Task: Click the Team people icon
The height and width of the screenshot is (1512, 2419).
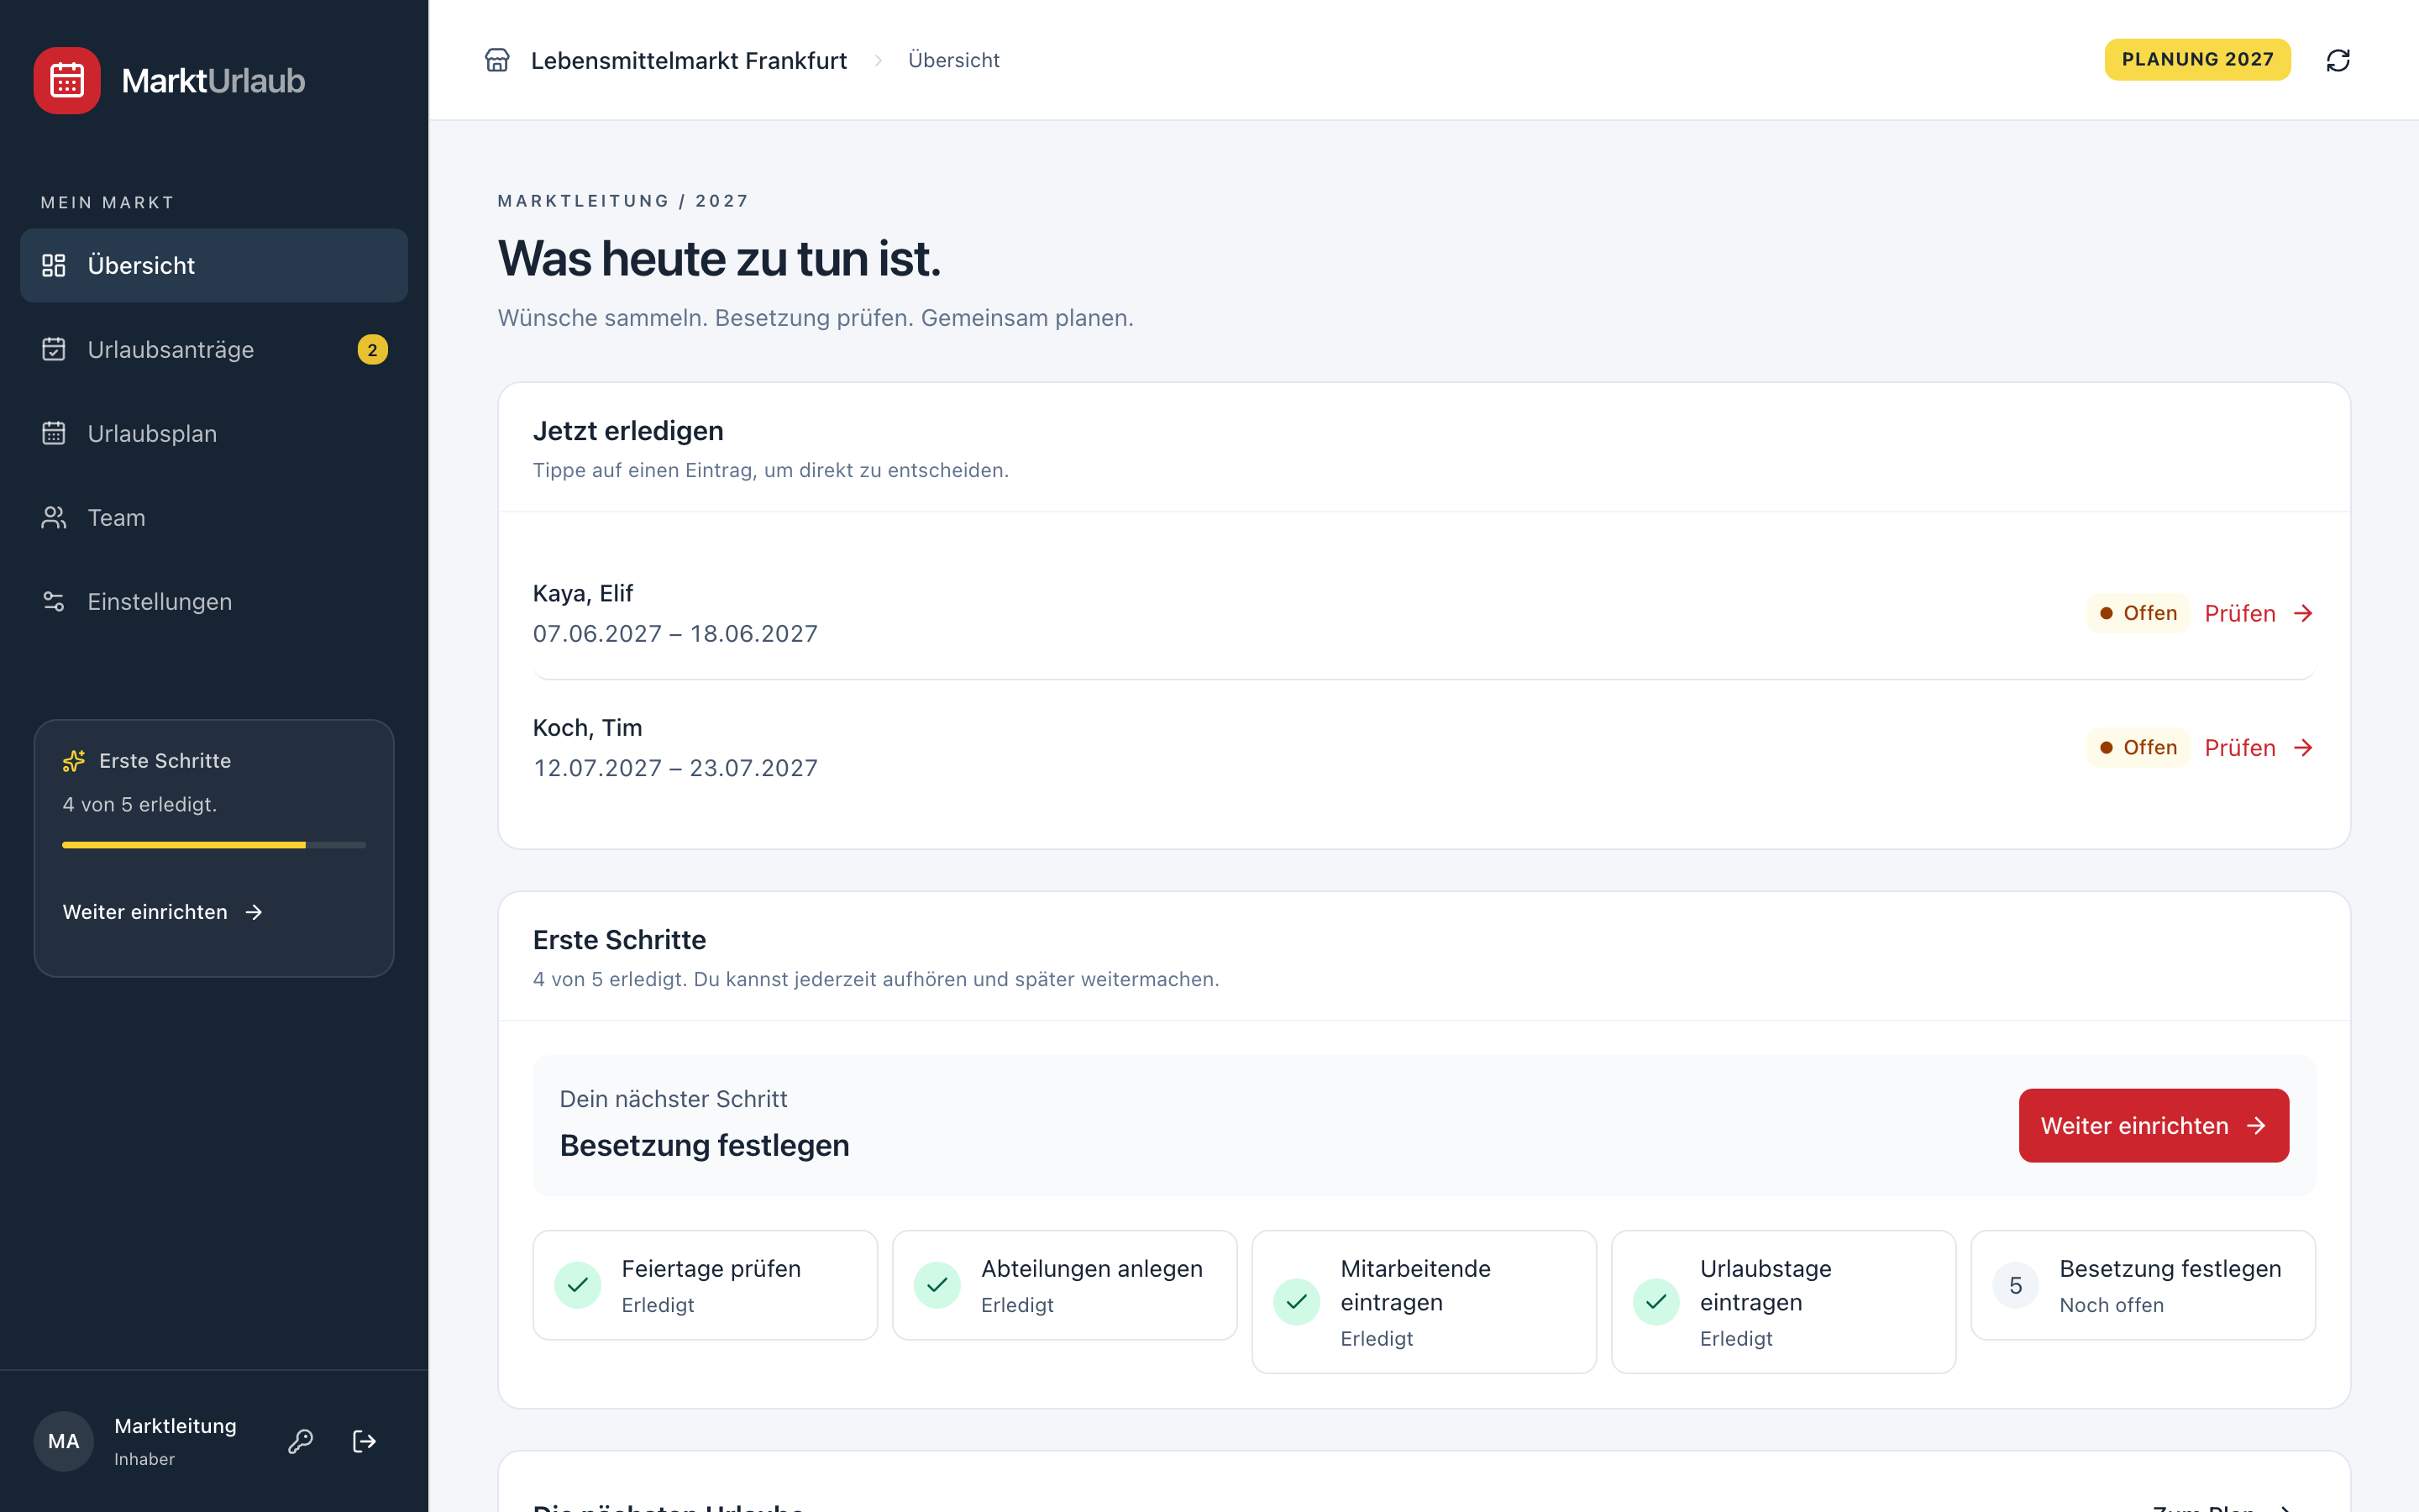Action: coord(54,517)
